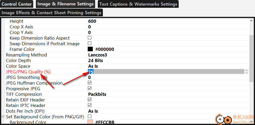Disable JPEG Huffman Compression checkbox

click(90, 83)
